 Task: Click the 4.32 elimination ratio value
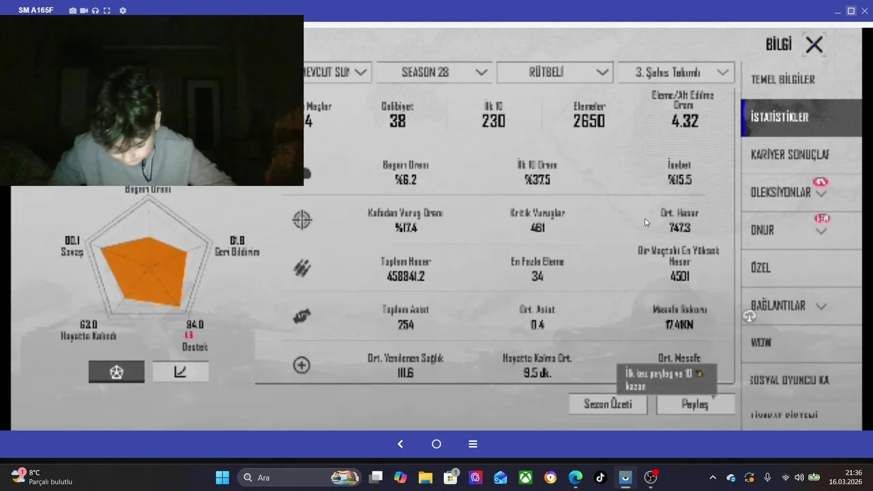click(x=685, y=121)
